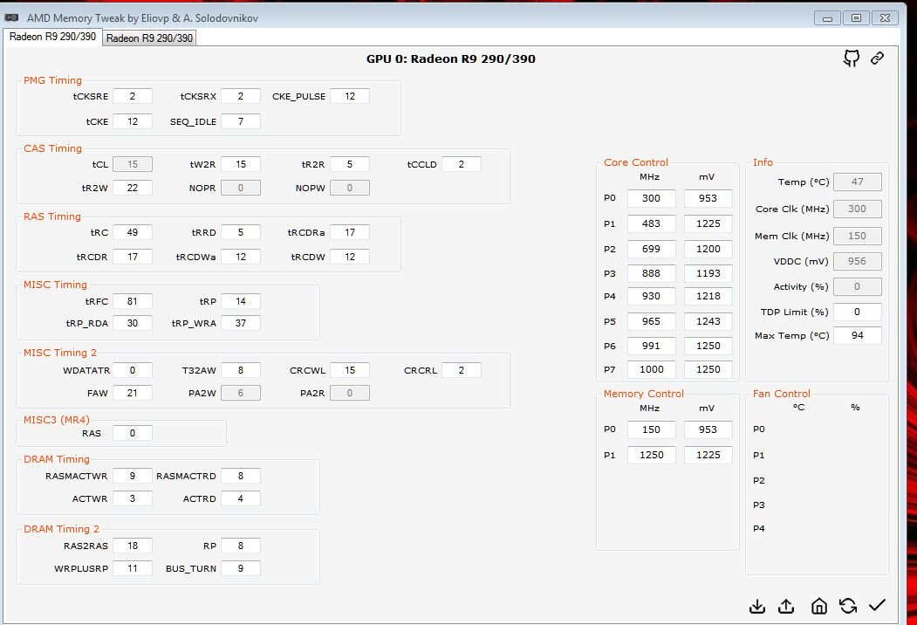
Task: Open the GitHub repository icon
Action: [852, 58]
